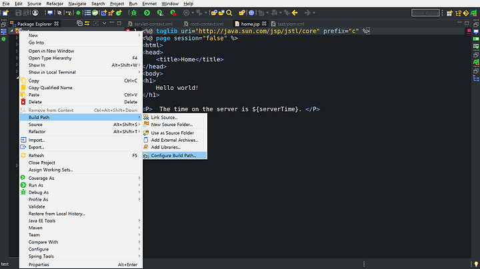Expand the Coverage As submenu
Screen dimensions: 480x269
point(81,178)
